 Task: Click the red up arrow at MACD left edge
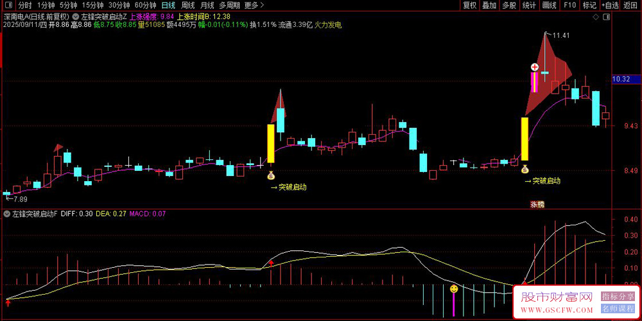pos(7,302)
